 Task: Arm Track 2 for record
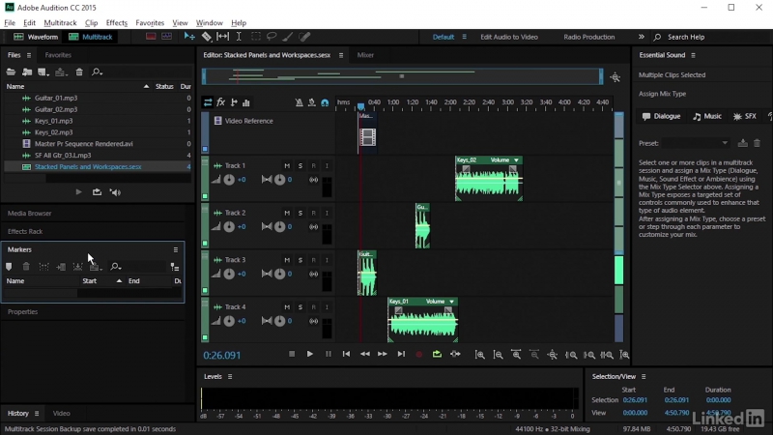[313, 213]
